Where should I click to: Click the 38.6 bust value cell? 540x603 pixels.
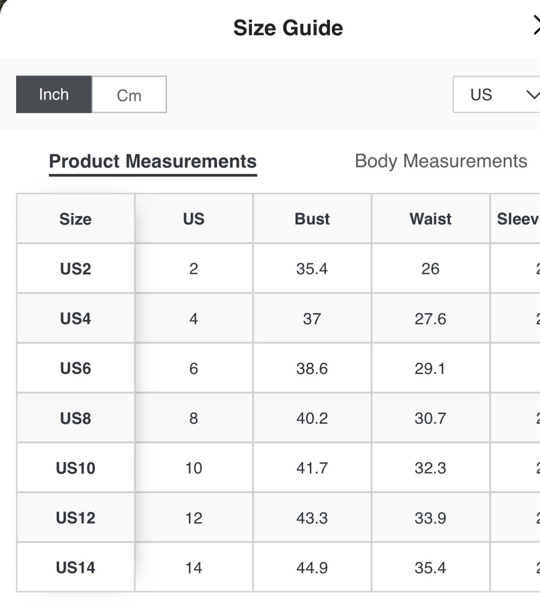[x=312, y=368]
